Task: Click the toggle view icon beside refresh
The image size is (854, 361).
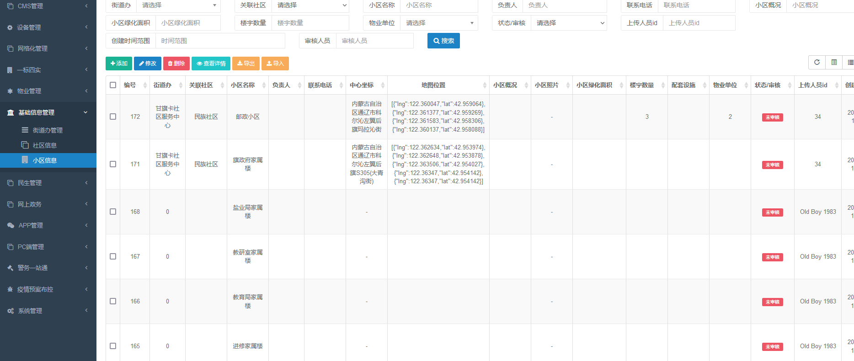Action: (834, 63)
